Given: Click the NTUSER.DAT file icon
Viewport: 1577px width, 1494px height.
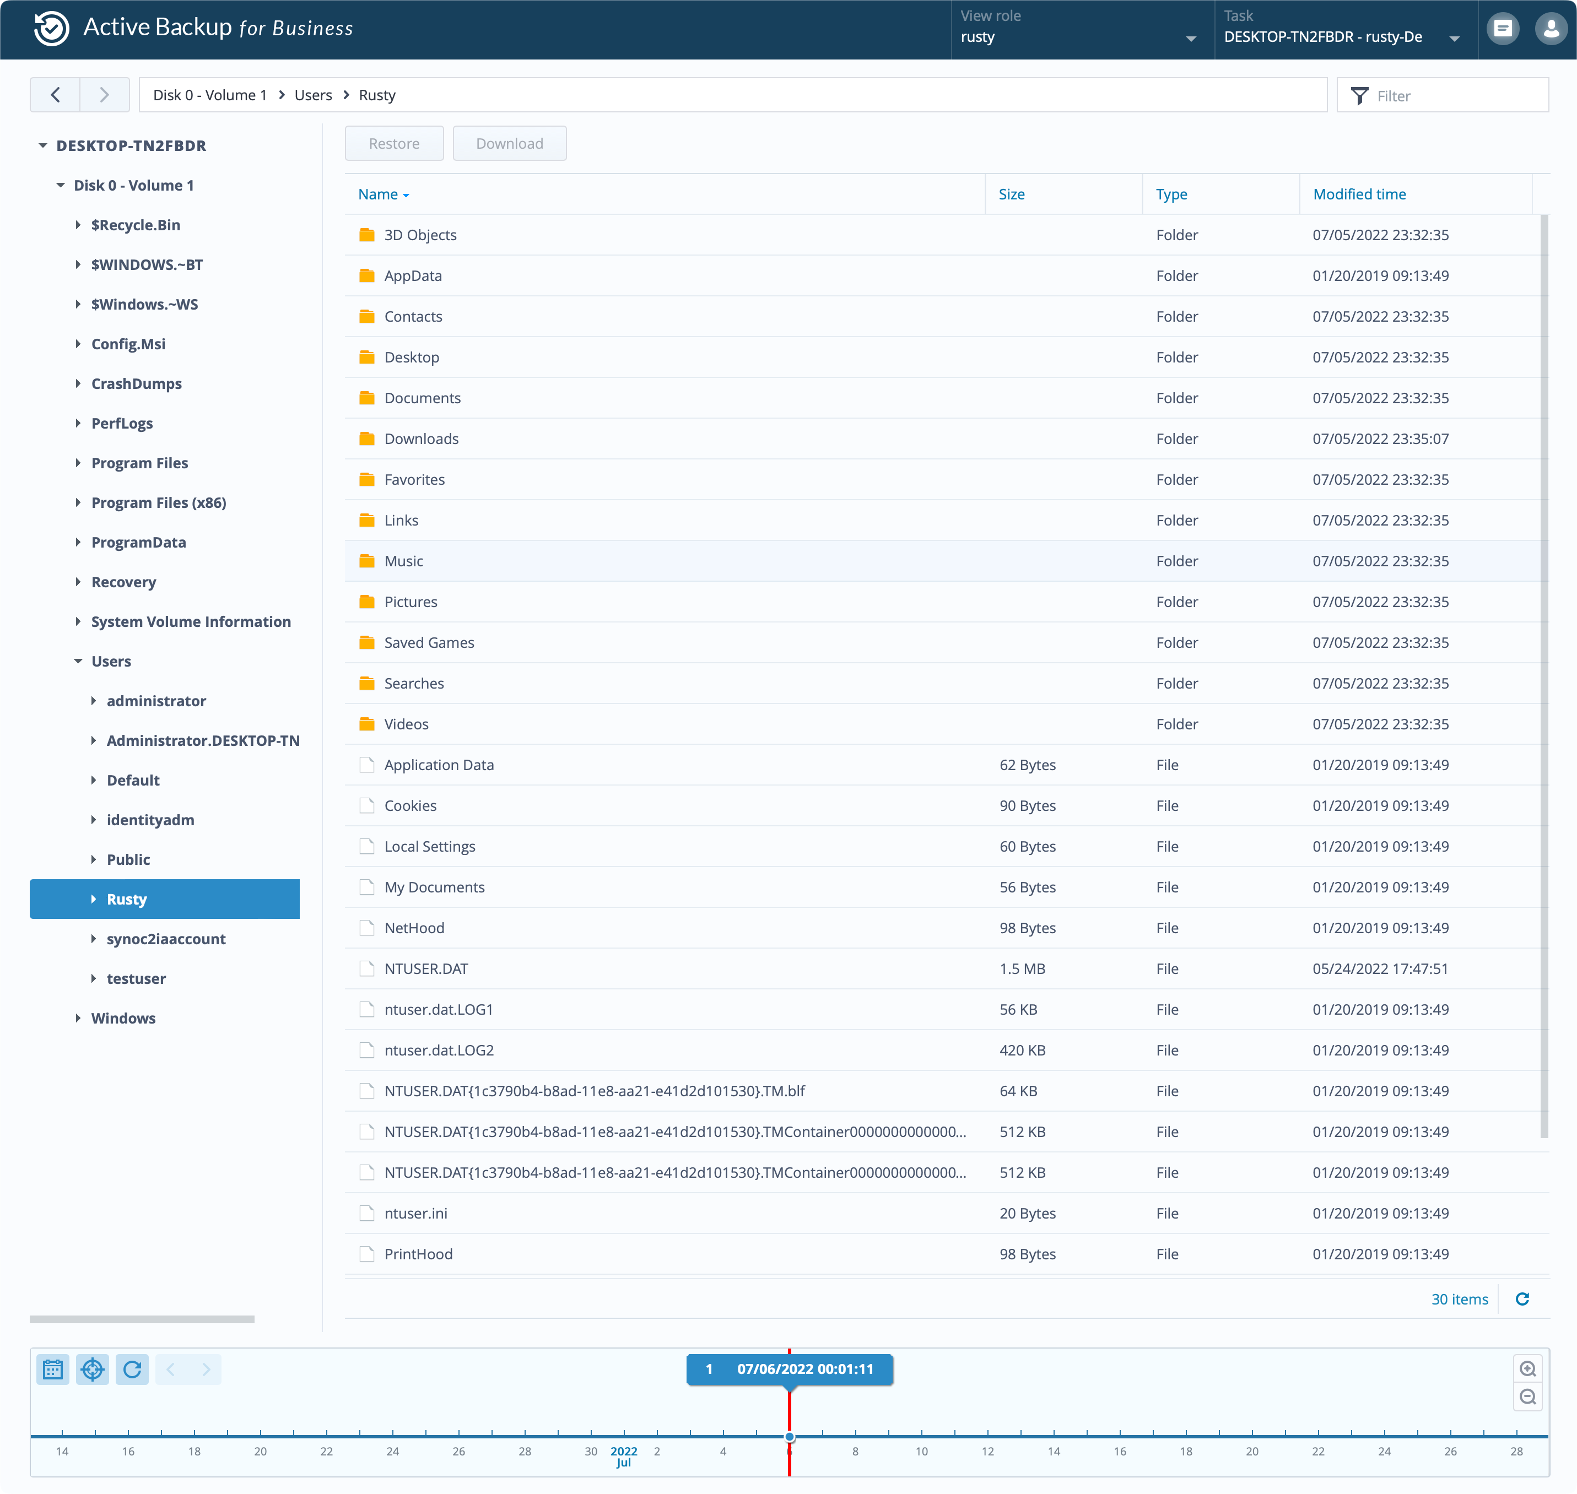Looking at the screenshot, I should tap(366, 968).
